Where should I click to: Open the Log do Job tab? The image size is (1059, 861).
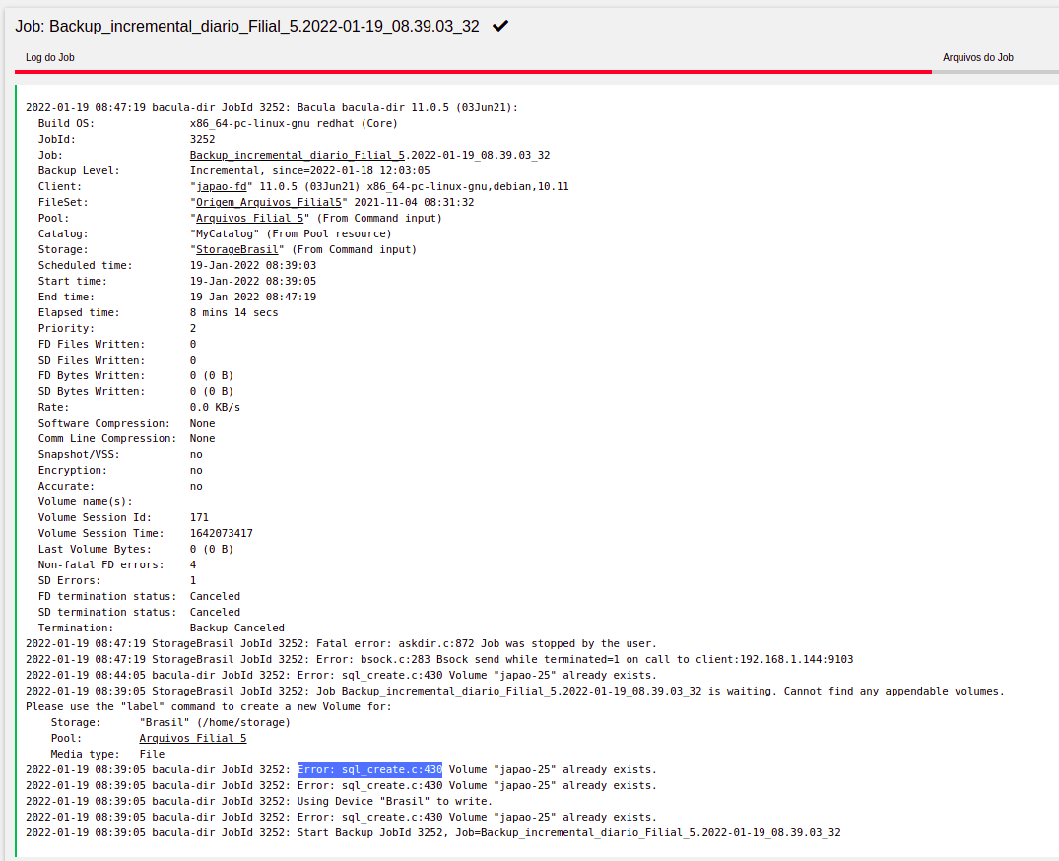point(50,57)
